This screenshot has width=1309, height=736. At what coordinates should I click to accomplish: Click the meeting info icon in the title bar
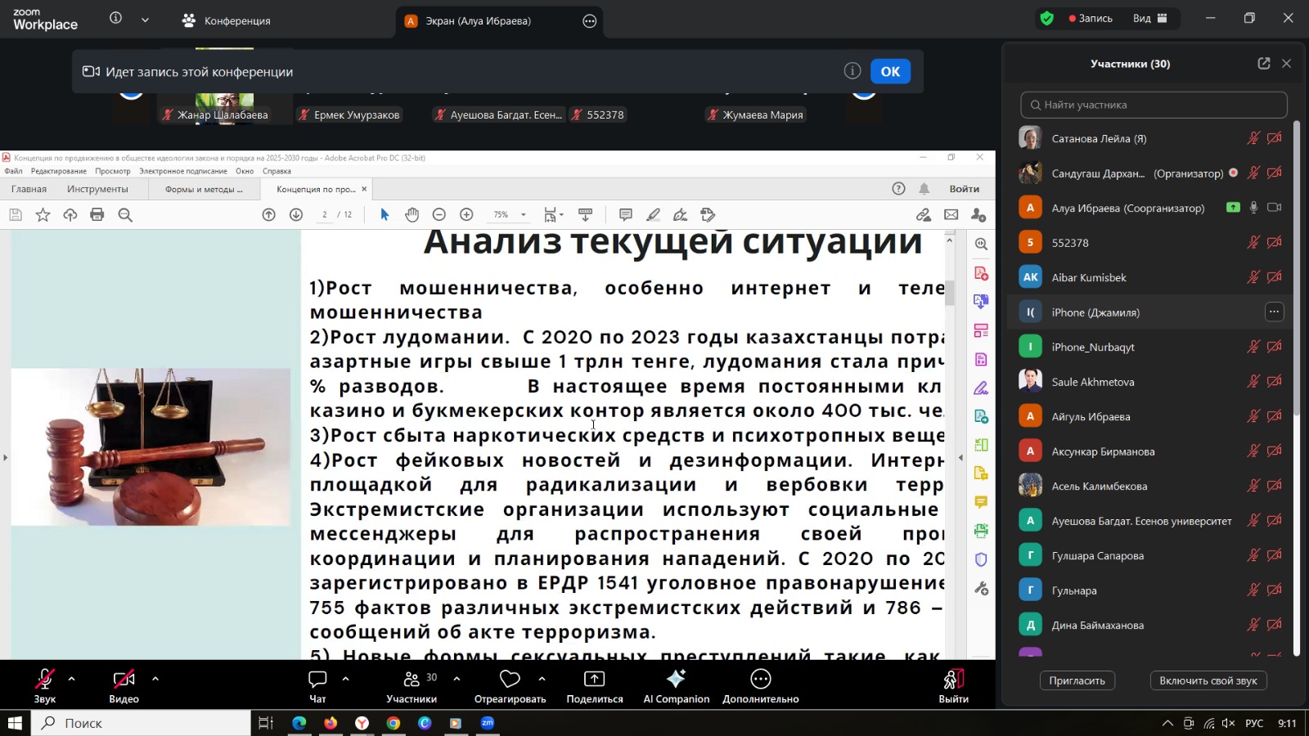pos(116,18)
